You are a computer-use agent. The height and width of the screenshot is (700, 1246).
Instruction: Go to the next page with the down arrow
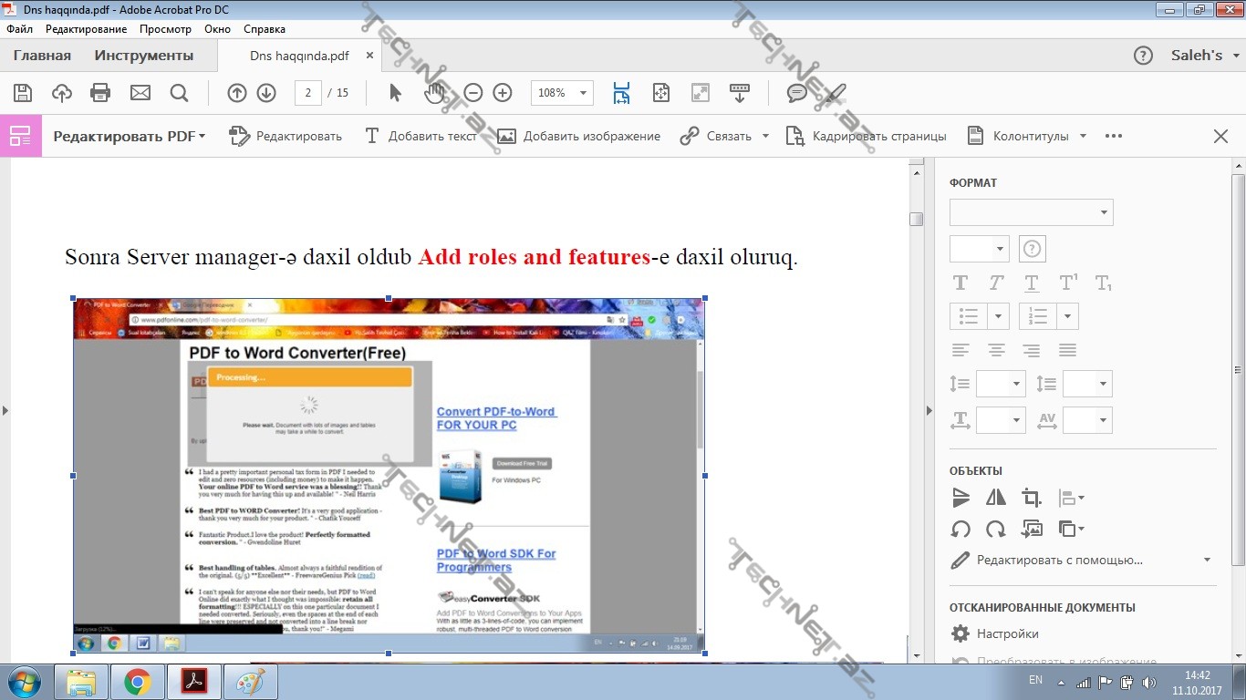click(266, 92)
